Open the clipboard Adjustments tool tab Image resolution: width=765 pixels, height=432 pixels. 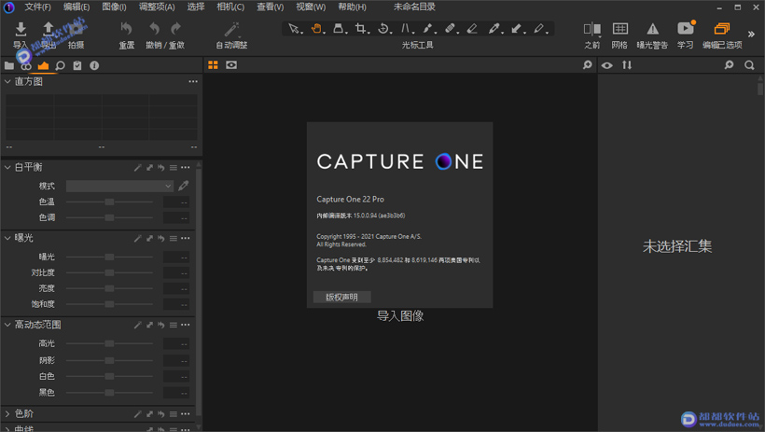[x=77, y=65]
